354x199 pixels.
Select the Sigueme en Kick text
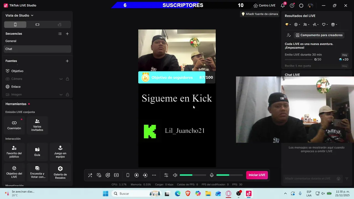point(177,98)
